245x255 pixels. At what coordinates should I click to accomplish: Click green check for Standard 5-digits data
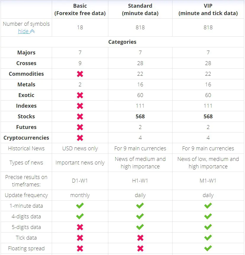point(140,227)
